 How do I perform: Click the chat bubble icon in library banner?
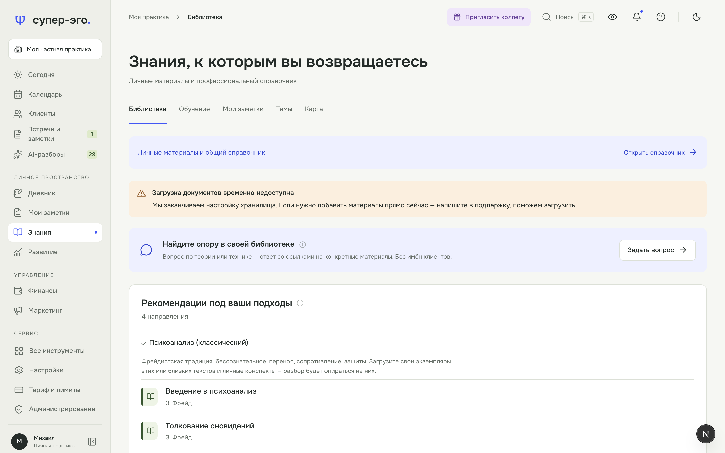[x=146, y=250]
